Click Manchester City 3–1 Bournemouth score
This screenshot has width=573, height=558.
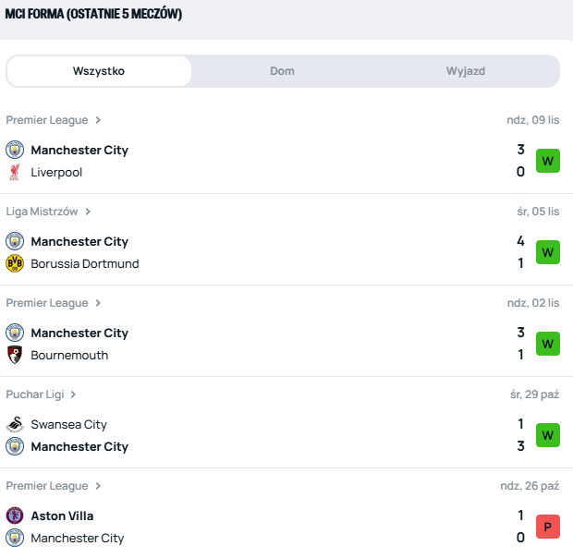tap(520, 344)
